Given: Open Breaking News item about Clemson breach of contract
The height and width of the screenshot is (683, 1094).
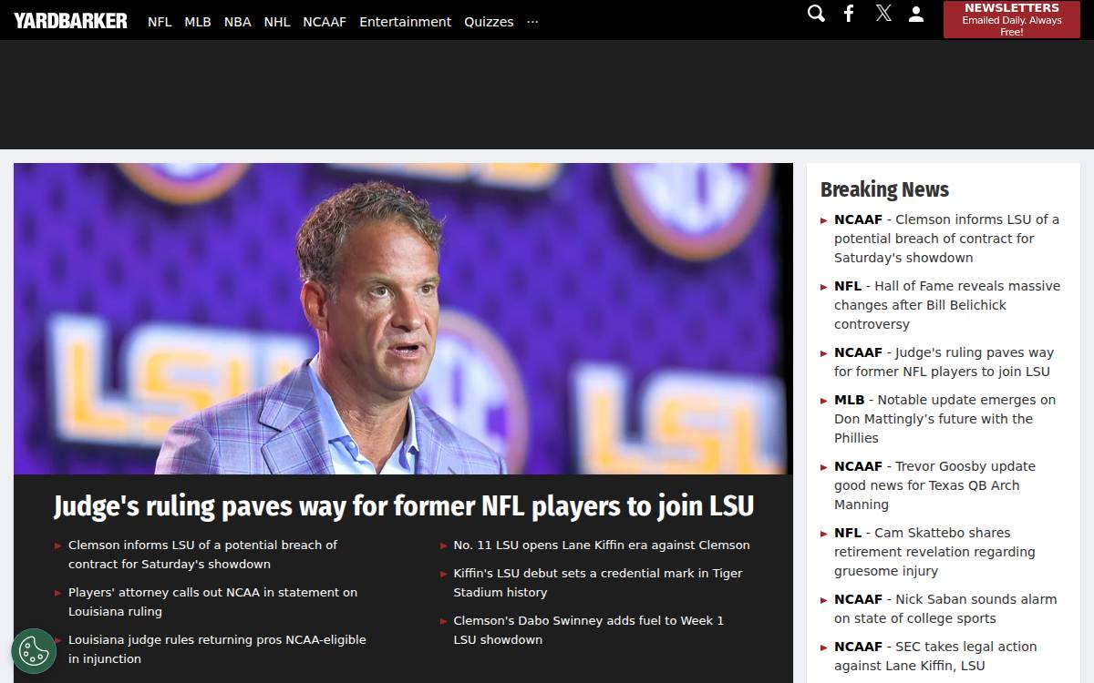Looking at the screenshot, I should point(946,239).
